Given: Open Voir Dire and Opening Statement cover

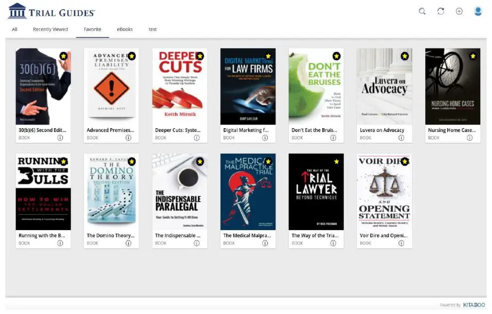Looking at the screenshot, I should click(x=384, y=192).
